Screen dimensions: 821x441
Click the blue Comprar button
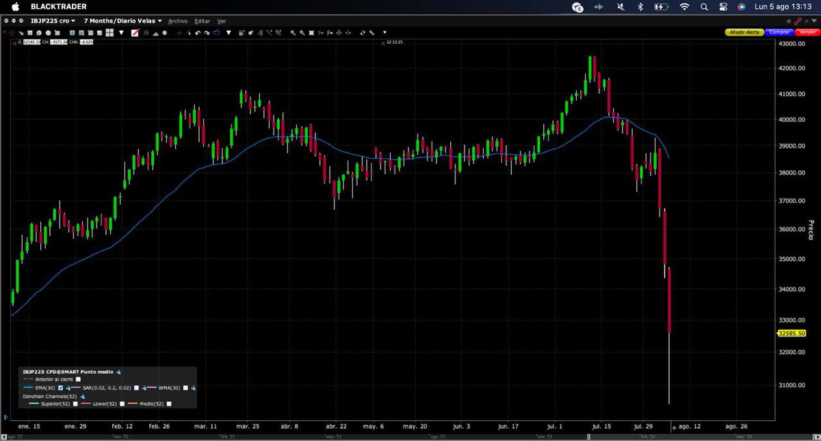click(779, 32)
